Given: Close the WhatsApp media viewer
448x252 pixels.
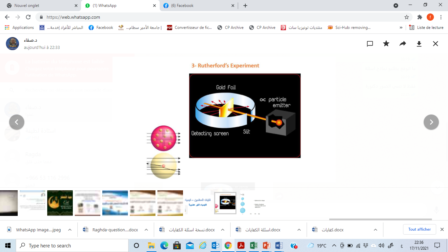Looking at the screenshot, I should coord(436,44).
